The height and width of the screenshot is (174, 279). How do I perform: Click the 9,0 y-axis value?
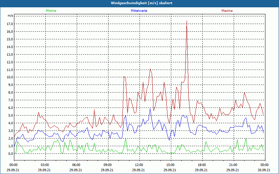(x=11, y=85)
